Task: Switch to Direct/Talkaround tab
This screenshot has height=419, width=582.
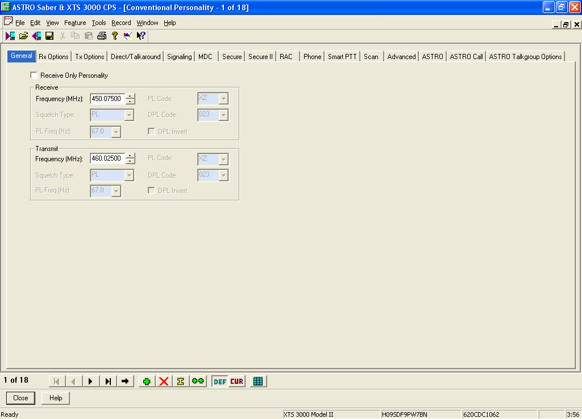Action: (135, 57)
